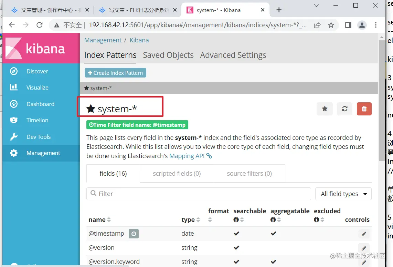Click Management breadcrumb link
The image size is (393, 267).
[103, 40]
